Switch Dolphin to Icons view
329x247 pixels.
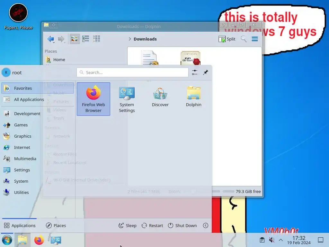pos(75,39)
